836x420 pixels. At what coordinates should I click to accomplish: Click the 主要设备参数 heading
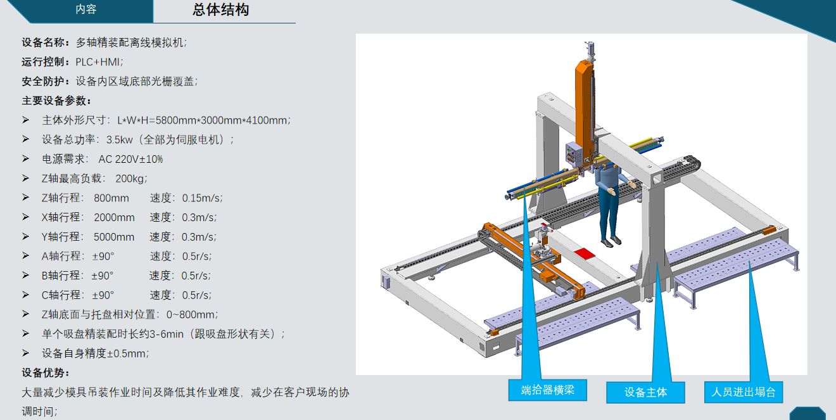coord(57,101)
